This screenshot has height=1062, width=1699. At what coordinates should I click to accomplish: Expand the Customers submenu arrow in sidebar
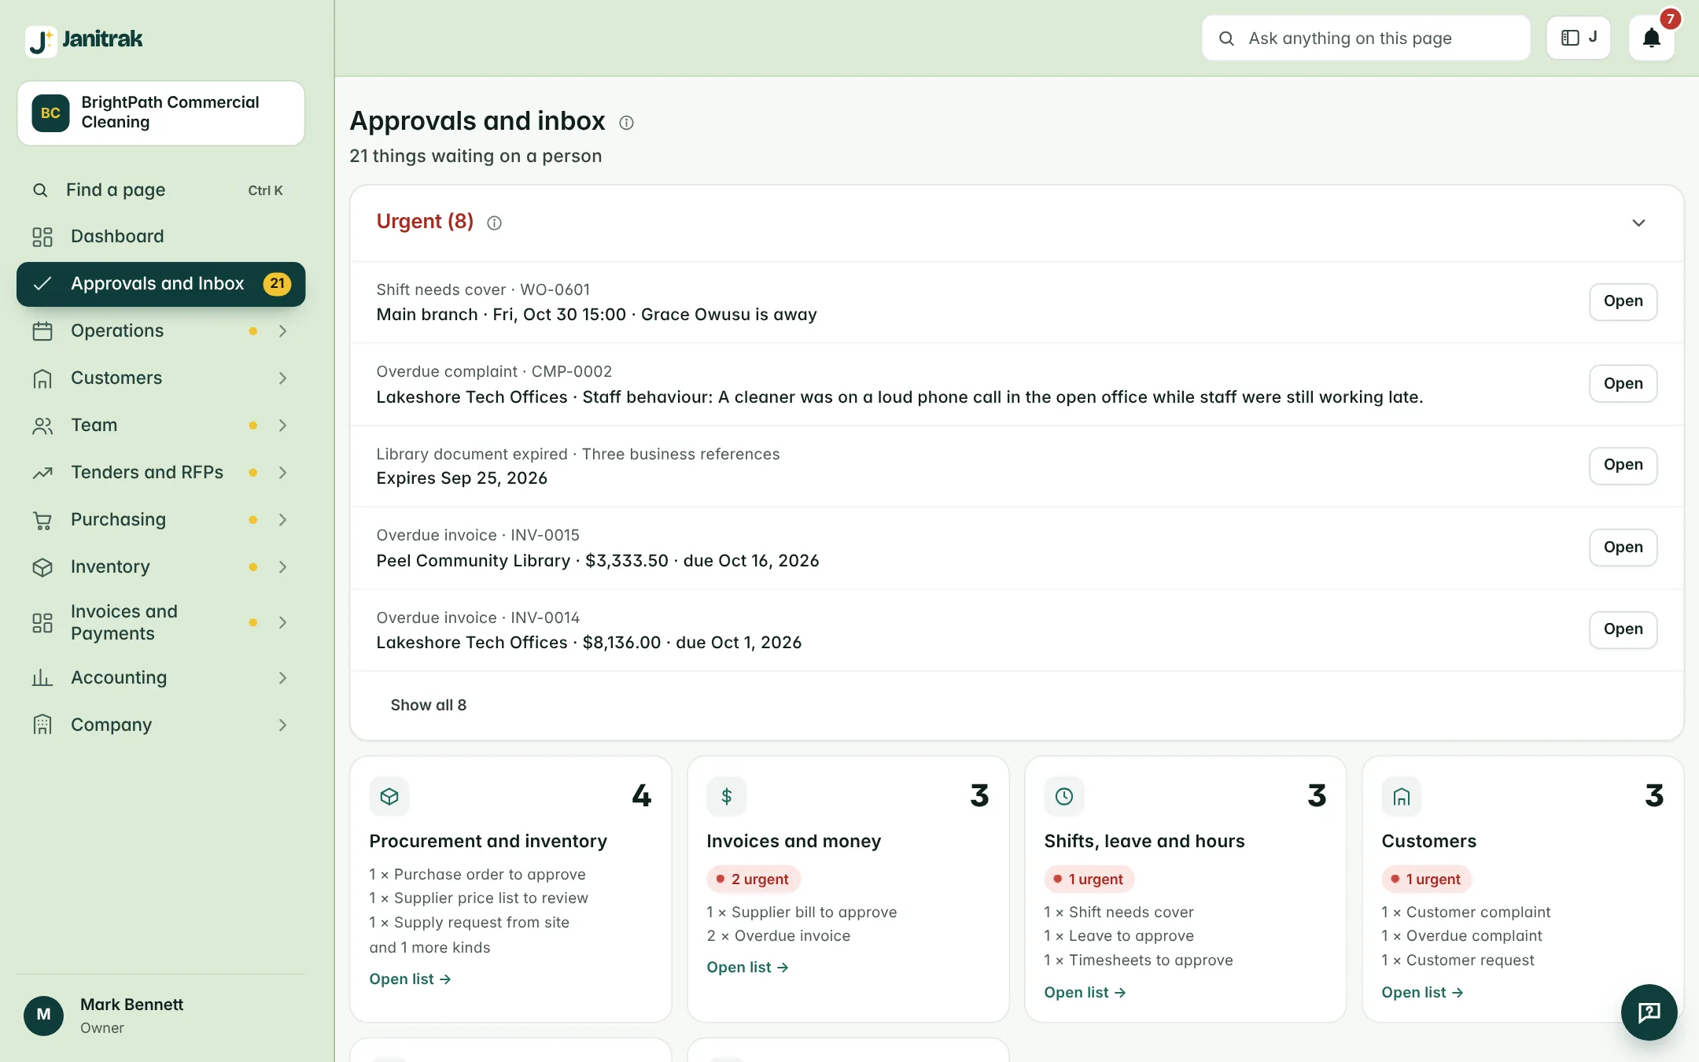(282, 378)
